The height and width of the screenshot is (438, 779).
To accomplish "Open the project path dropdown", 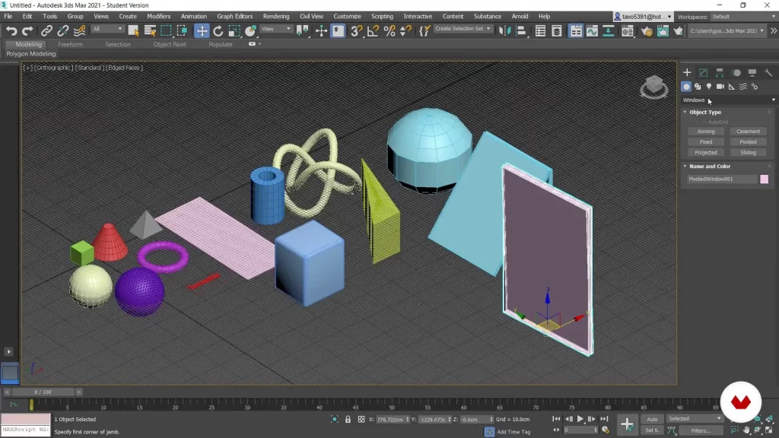I will point(727,30).
